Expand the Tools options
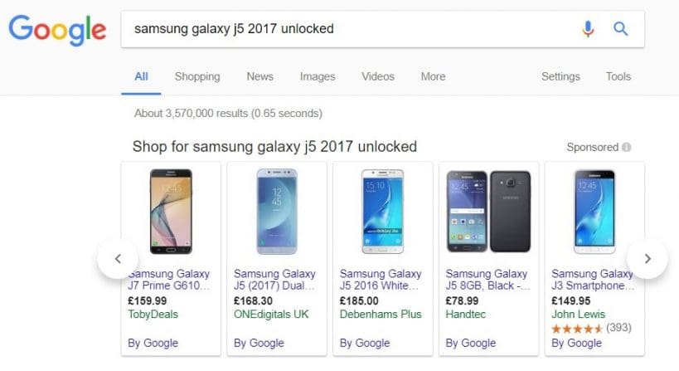Image resolution: width=679 pixels, height=371 pixels. pos(618,76)
